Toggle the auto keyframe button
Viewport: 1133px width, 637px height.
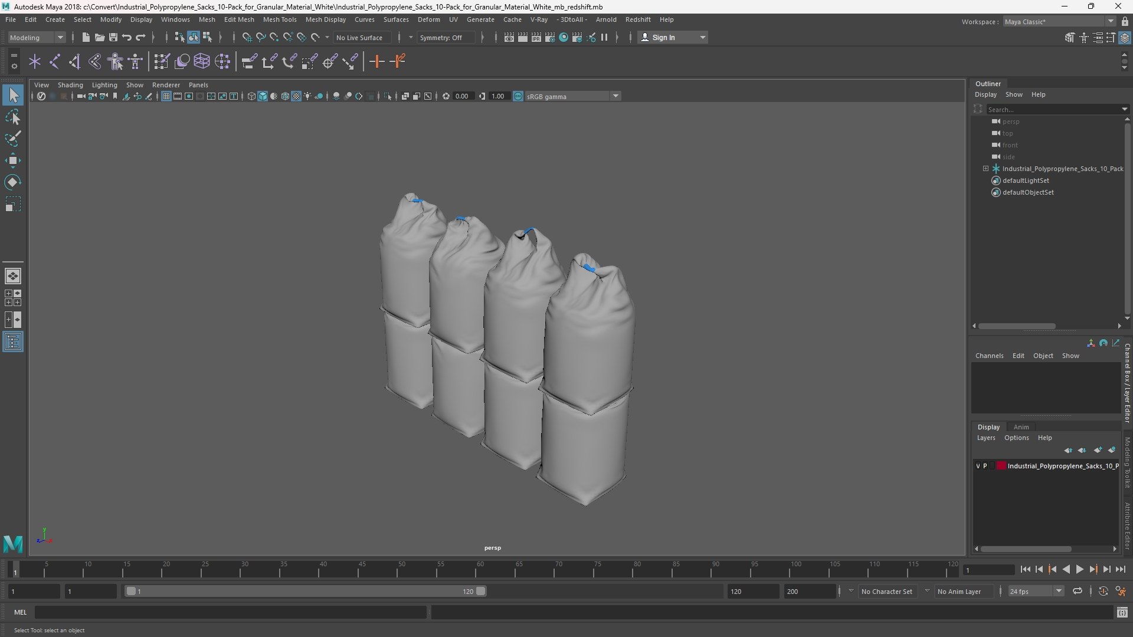click(x=1103, y=591)
